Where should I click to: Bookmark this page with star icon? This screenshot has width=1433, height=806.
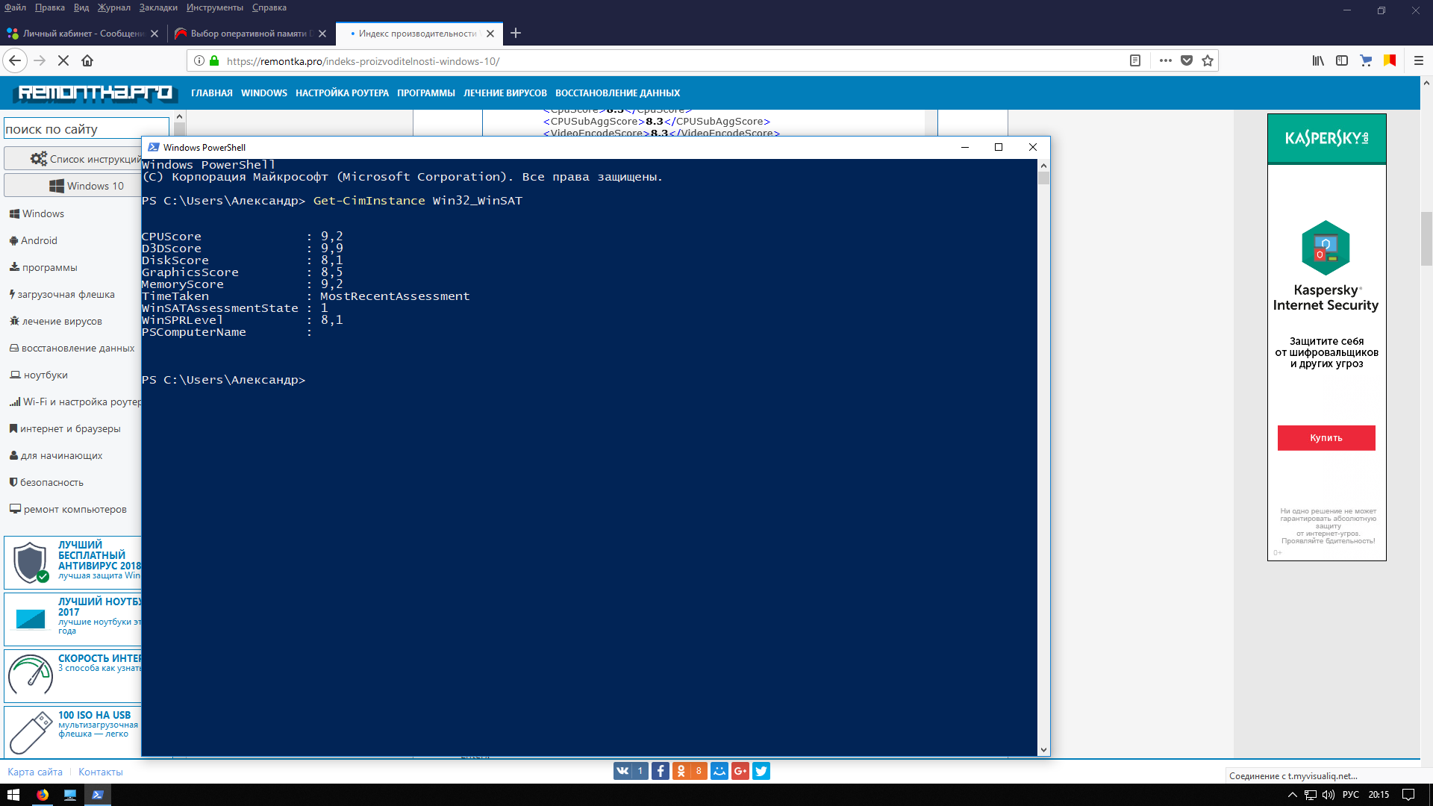(1208, 61)
